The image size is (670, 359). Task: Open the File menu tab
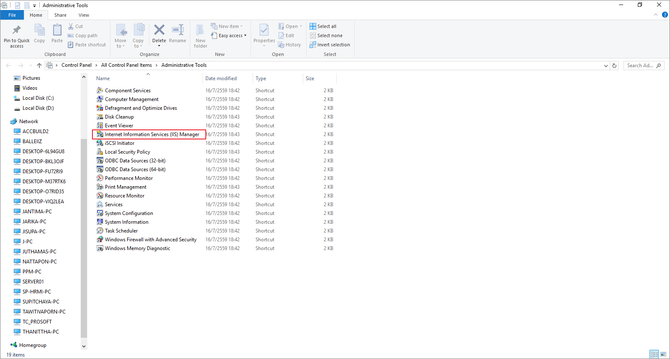[x=12, y=15]
